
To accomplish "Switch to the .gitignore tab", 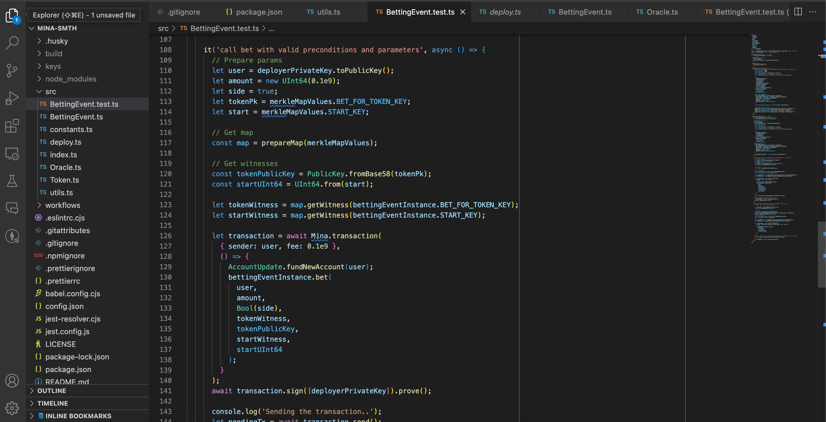I will 183,12.
